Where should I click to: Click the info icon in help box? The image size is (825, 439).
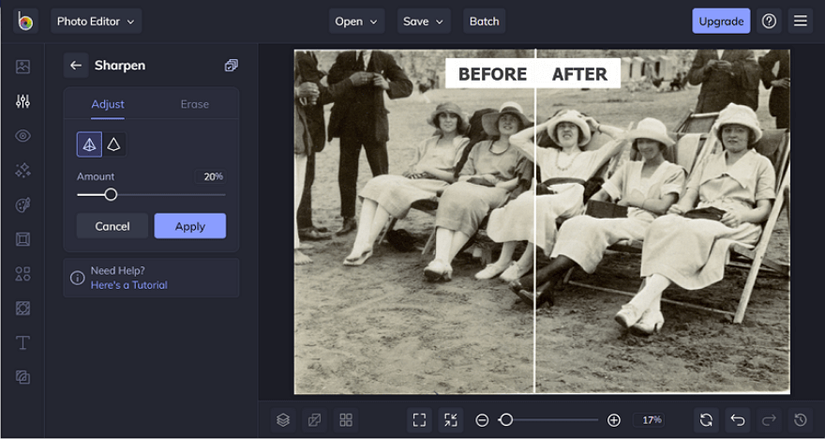77,278
